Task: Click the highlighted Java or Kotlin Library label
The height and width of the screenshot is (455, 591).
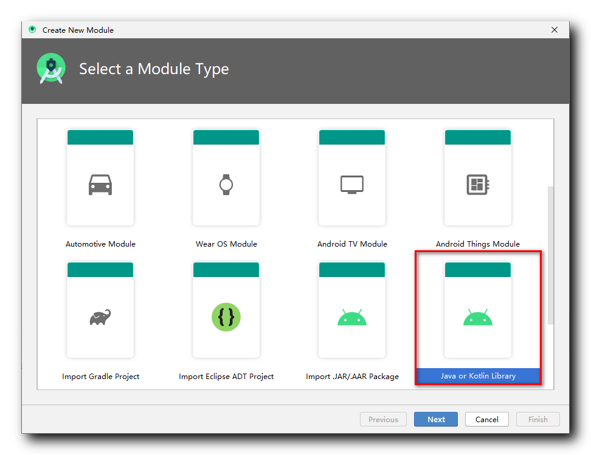Action: click(x=478, y=375)
